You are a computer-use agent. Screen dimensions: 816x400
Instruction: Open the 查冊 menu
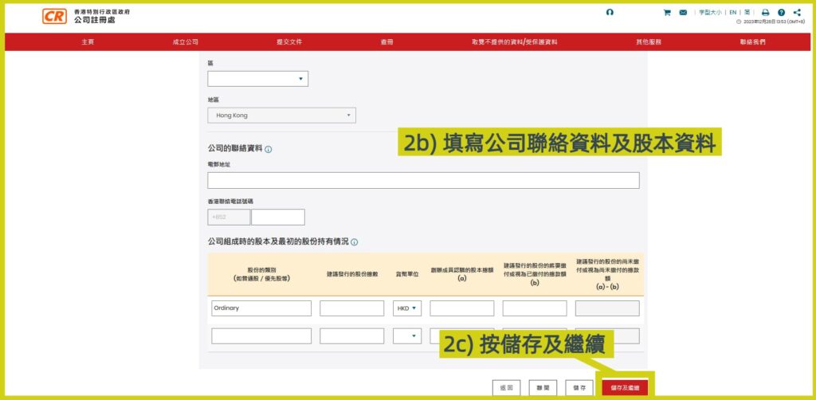coord(386,42)
